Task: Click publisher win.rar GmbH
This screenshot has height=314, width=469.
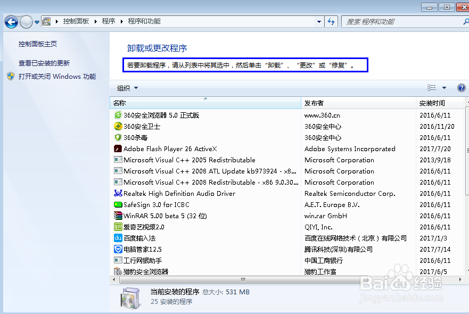Action: point(326,216)
